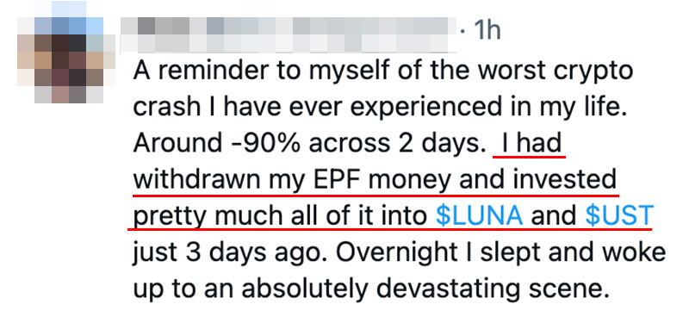Click the blurred handle below the name

click(289, 44)
